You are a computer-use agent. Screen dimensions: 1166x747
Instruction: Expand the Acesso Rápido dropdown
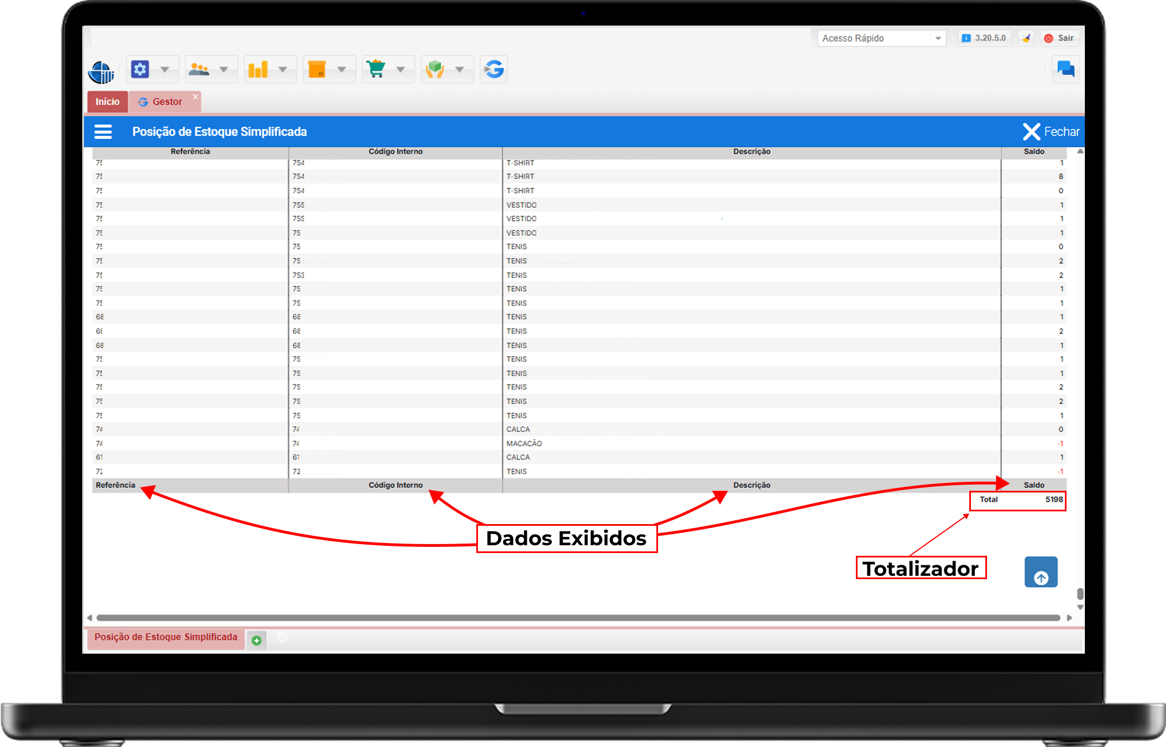pyautogui.click(x=938, y=38)
